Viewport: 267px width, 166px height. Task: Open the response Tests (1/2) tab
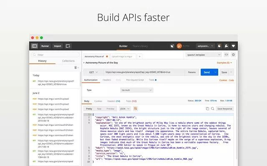[x=131, y=101]
